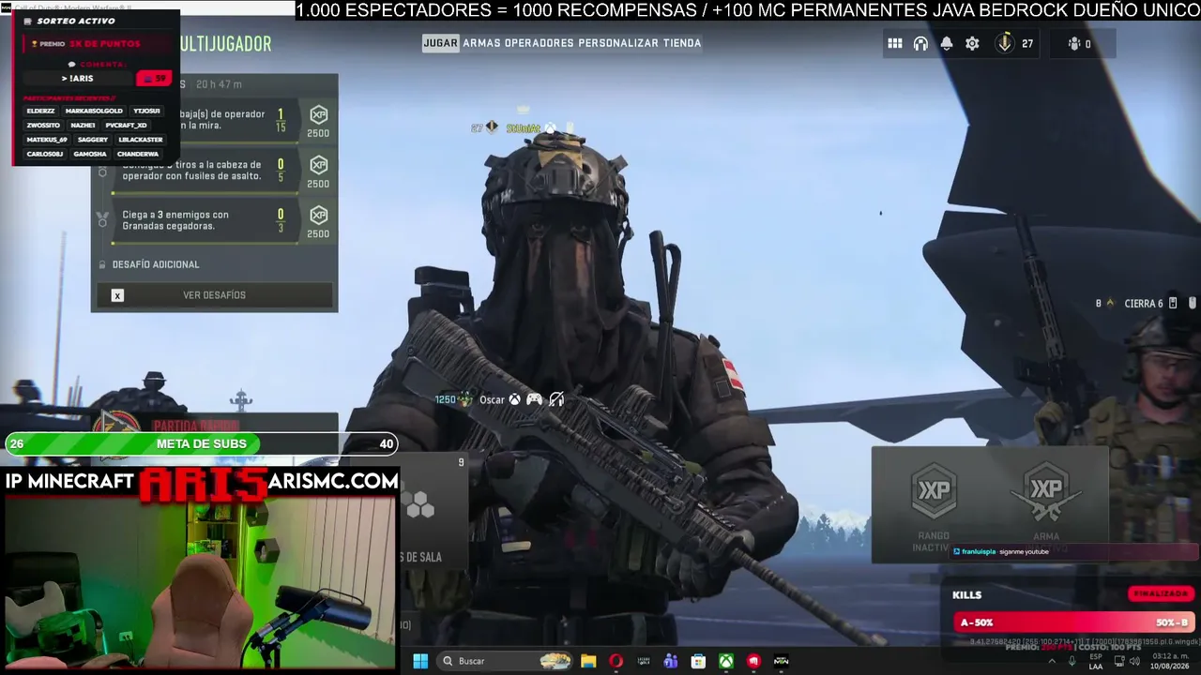Click the assault rifle headshot challenge text
1201x675 pixels.
pyautogui.click(x=191, y=170)
